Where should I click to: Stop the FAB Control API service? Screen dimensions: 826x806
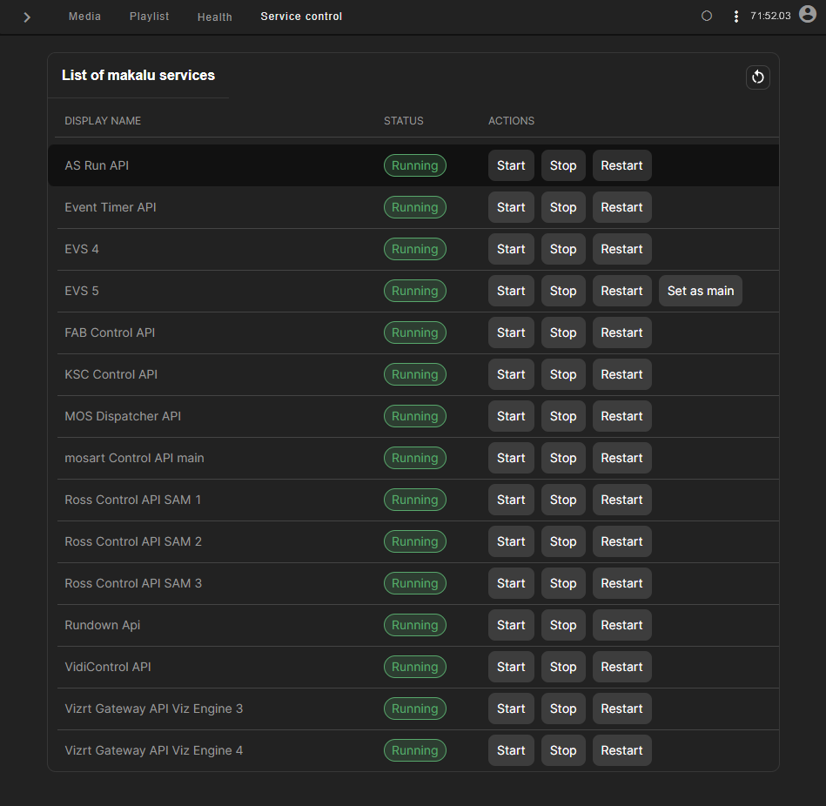[563, 332]
